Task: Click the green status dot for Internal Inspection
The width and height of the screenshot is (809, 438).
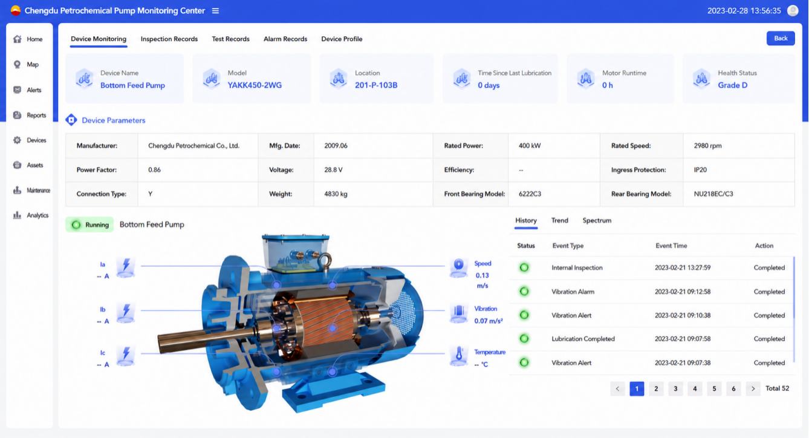Action: (524, 267)
